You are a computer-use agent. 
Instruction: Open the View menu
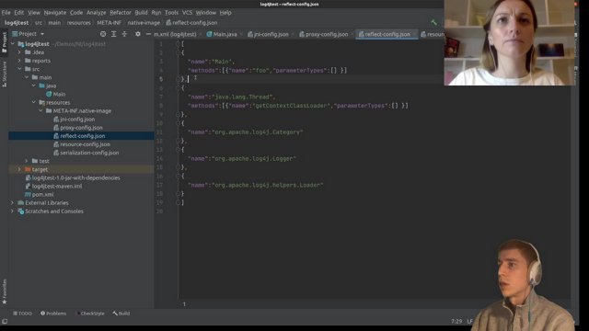tap(34, 12)
